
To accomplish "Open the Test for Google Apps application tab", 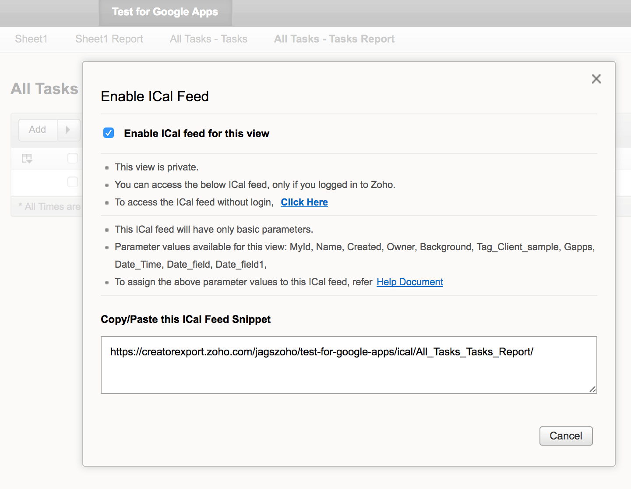I will [165, 12].
